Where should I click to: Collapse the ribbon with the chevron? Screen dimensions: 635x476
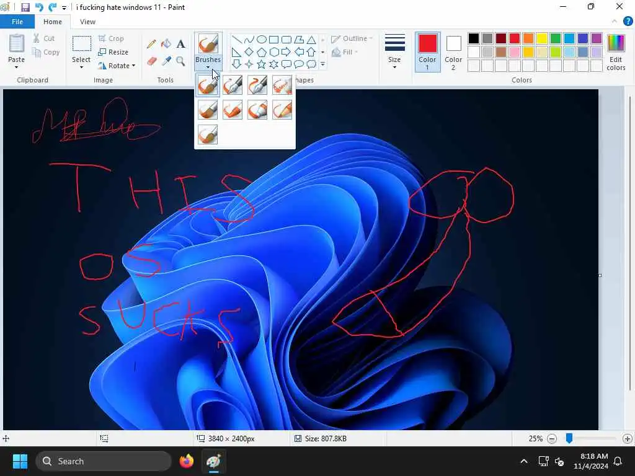615,22
